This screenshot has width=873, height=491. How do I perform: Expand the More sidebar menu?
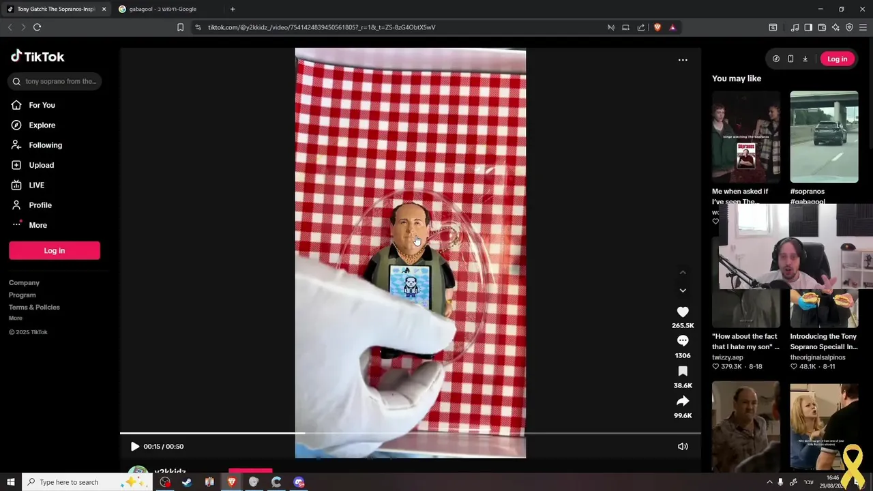pyautogui.click(x=29, y=225)
